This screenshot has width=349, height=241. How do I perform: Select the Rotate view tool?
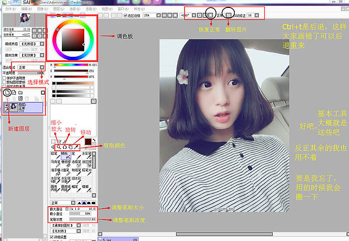coord(65,147)
